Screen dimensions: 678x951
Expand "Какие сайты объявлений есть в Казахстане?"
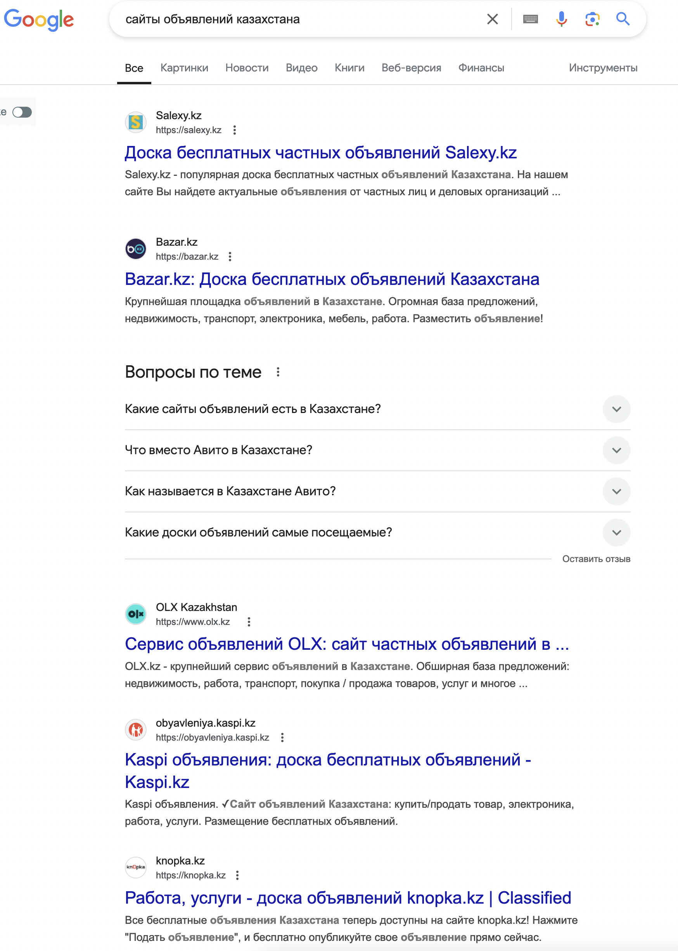pos(616,409)
